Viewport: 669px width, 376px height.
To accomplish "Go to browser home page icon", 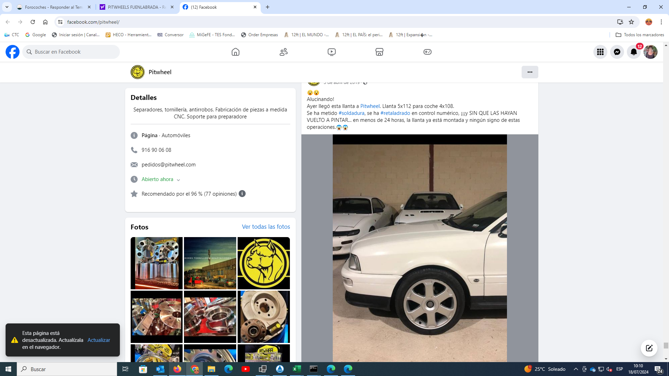I will [x=45, y=22].
